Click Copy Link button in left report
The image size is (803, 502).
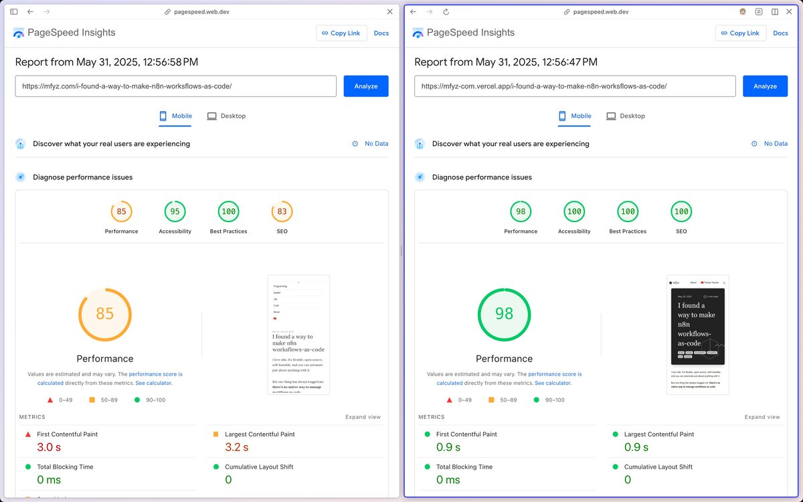click(341, 33)
